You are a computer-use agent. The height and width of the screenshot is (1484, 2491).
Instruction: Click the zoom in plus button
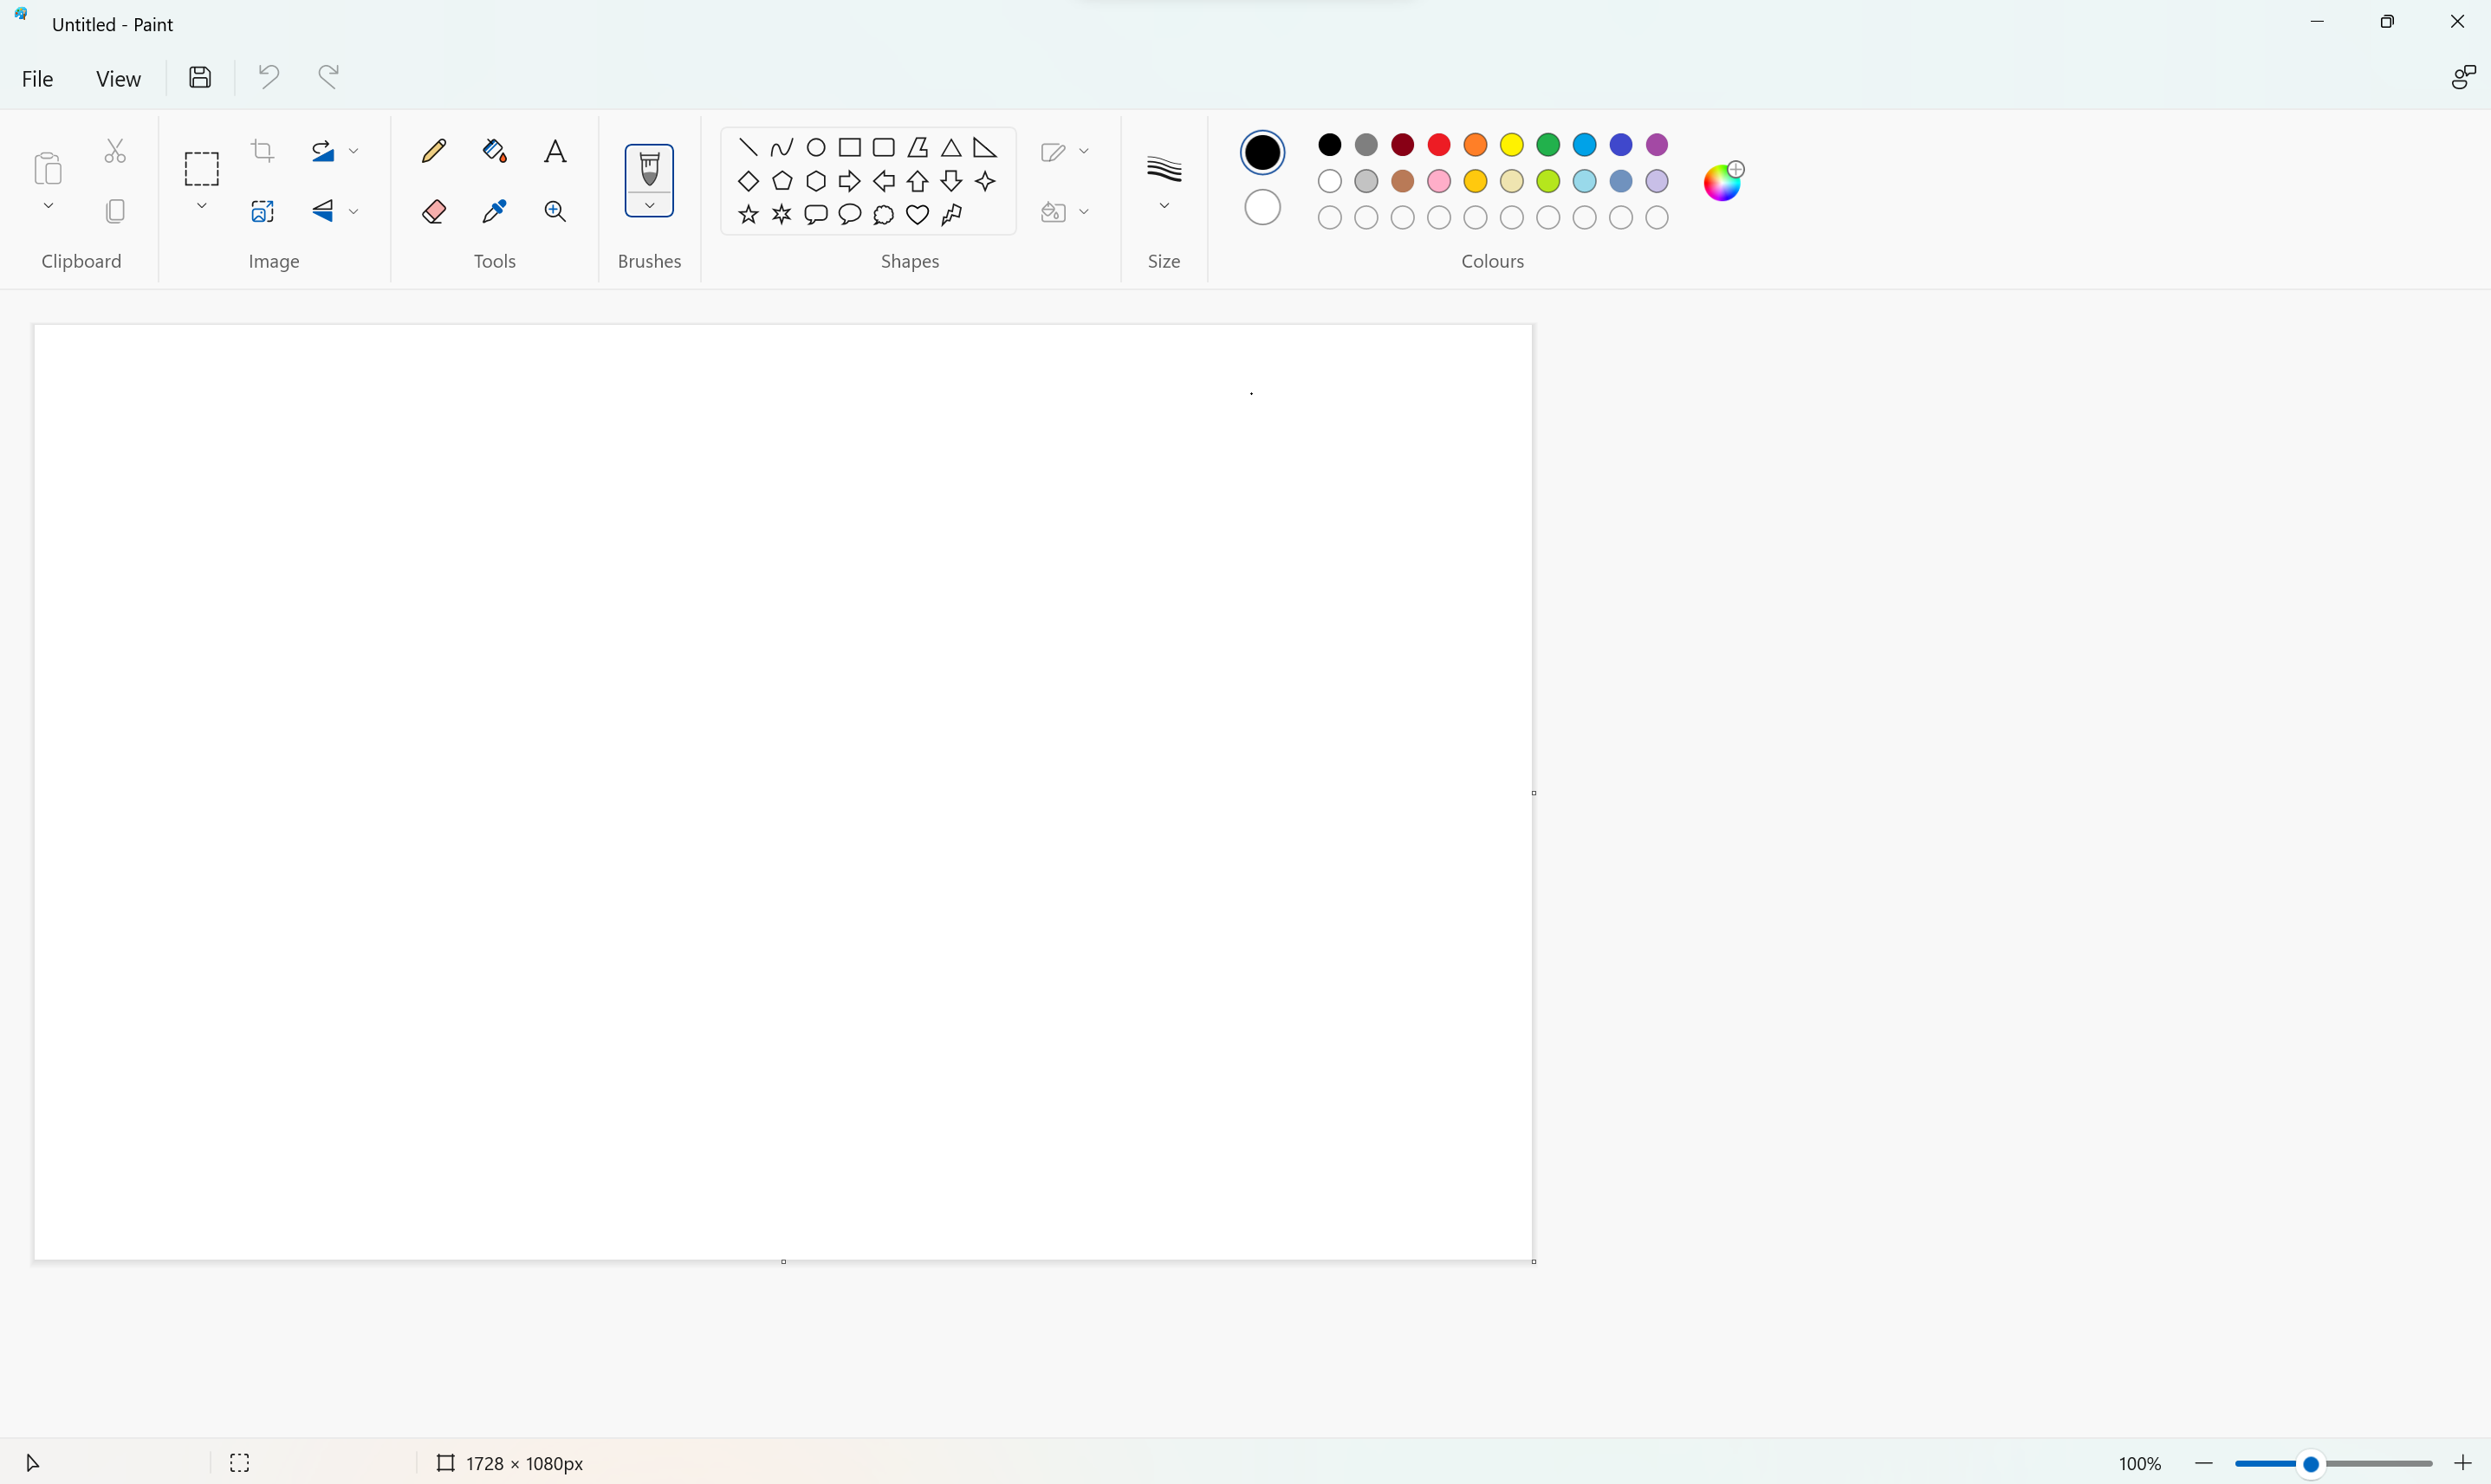(x=2463, y=1463)
